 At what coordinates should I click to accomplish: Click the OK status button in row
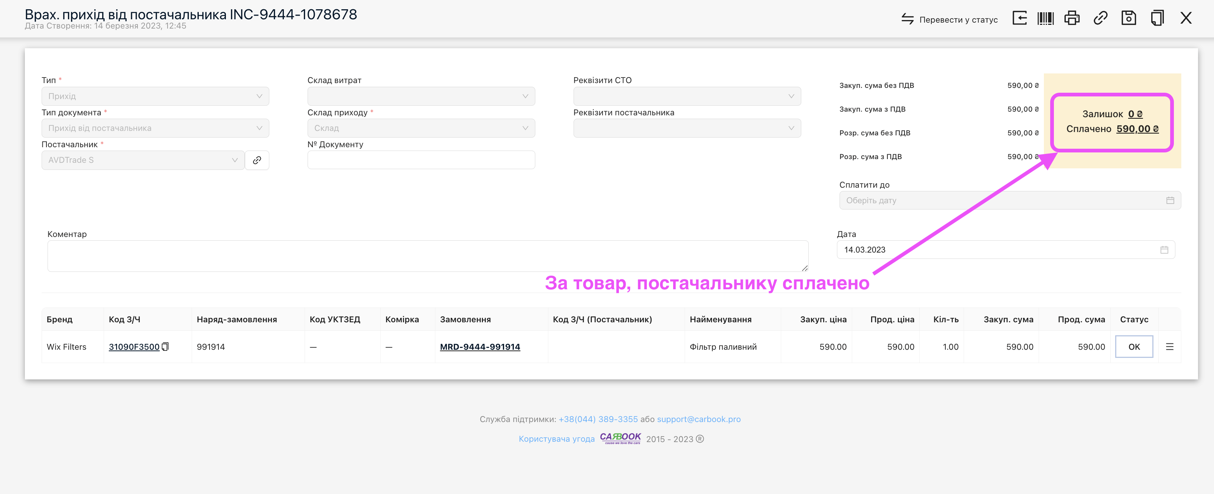(x=1134, y=347)
